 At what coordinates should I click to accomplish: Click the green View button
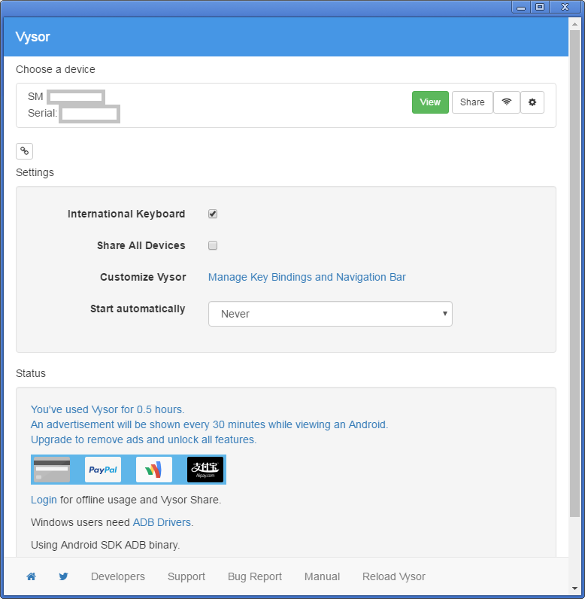[x=430, y=102]
